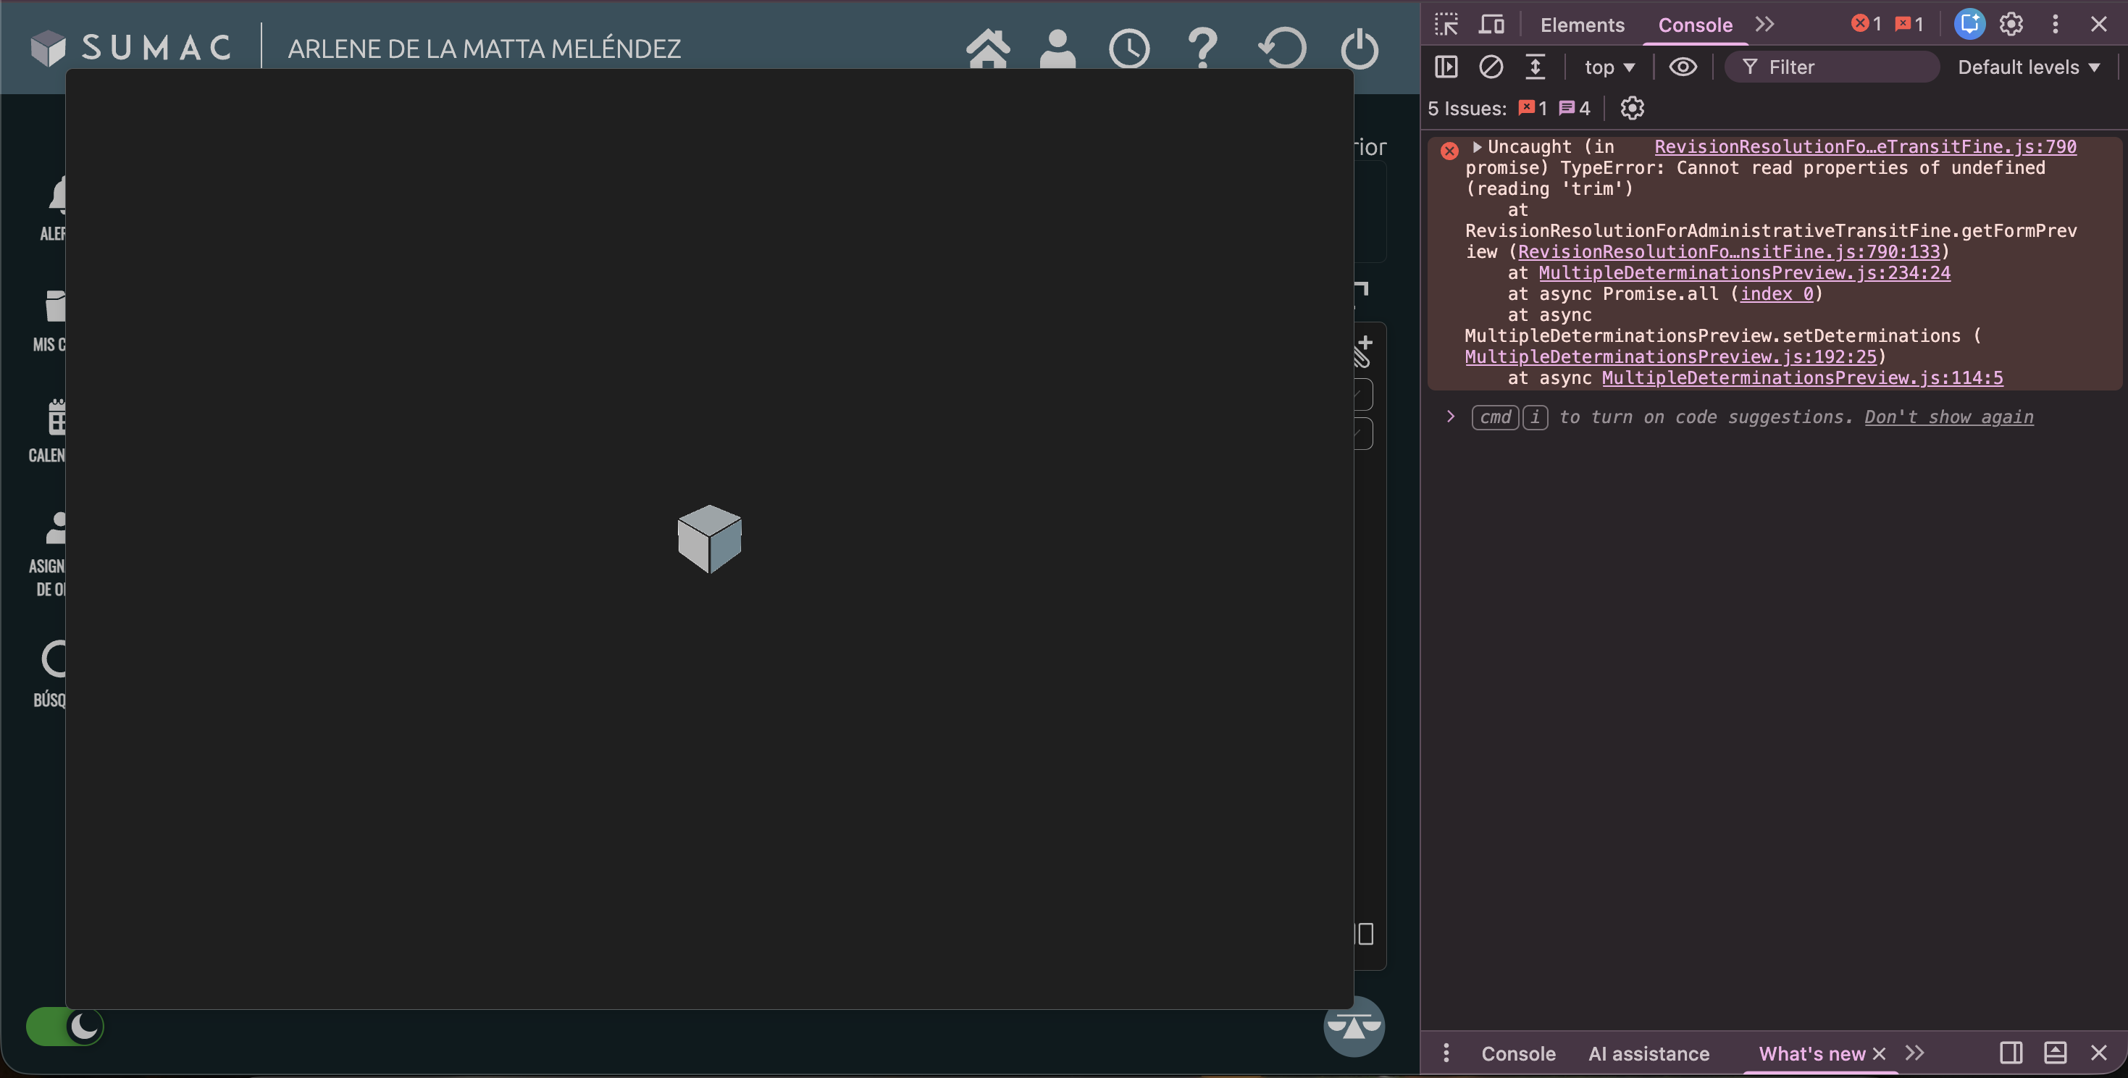Toggle the drawer split-view icon
Image resolution: width=2128 pixels, height=1078 pixels.
pyautogui.click(x=2011, y=1053)
